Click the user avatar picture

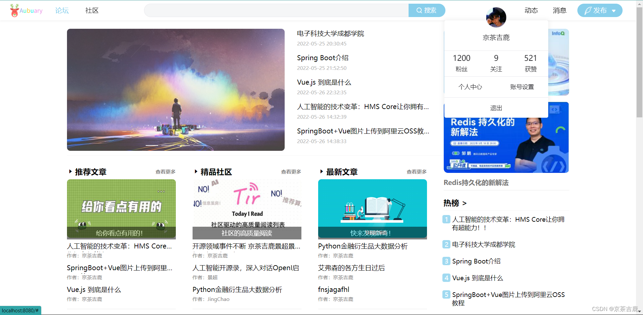(496, 17)
